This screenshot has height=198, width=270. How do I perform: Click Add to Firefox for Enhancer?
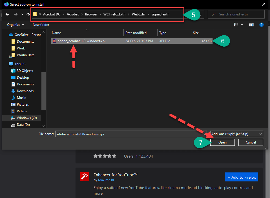(242, 177)
